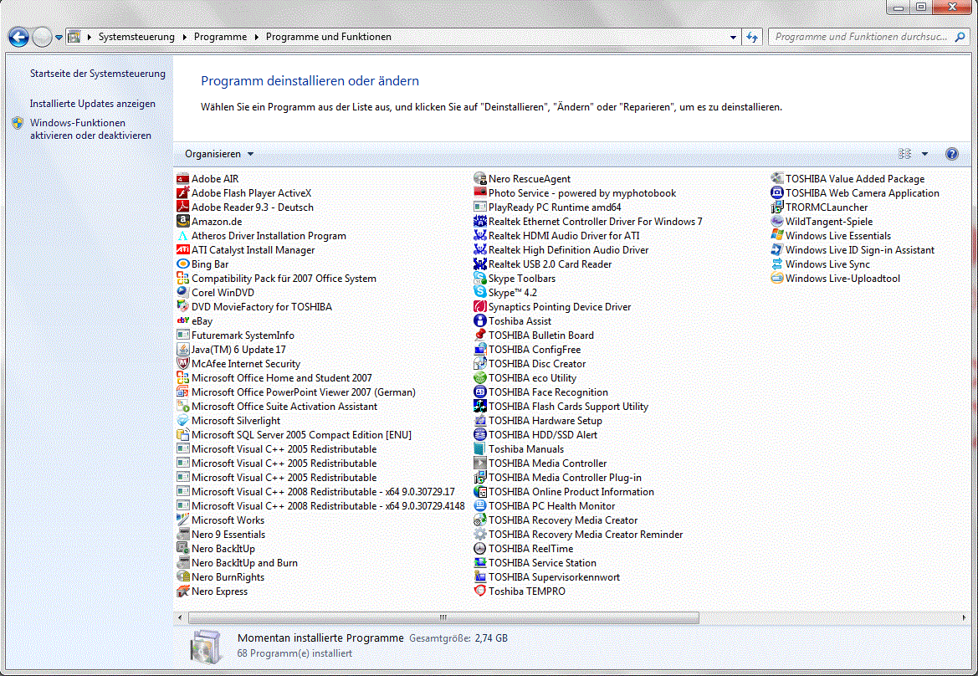Click the Systemsteuerung breadcrumb
This screenshot has height=676, width=978.
click(136, 38)
